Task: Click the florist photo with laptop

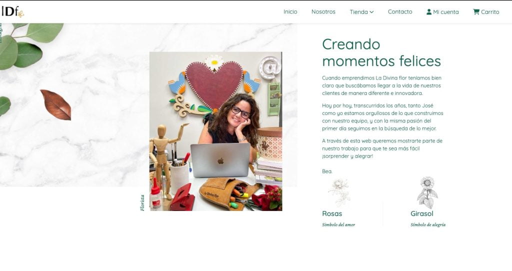Action: tap(216, 131)
